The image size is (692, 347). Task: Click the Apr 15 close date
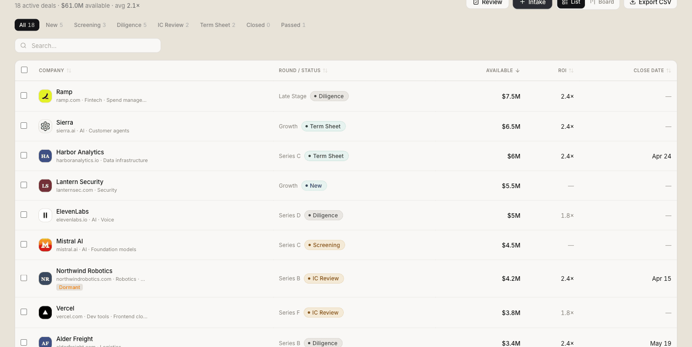click(x=662, y=279)
